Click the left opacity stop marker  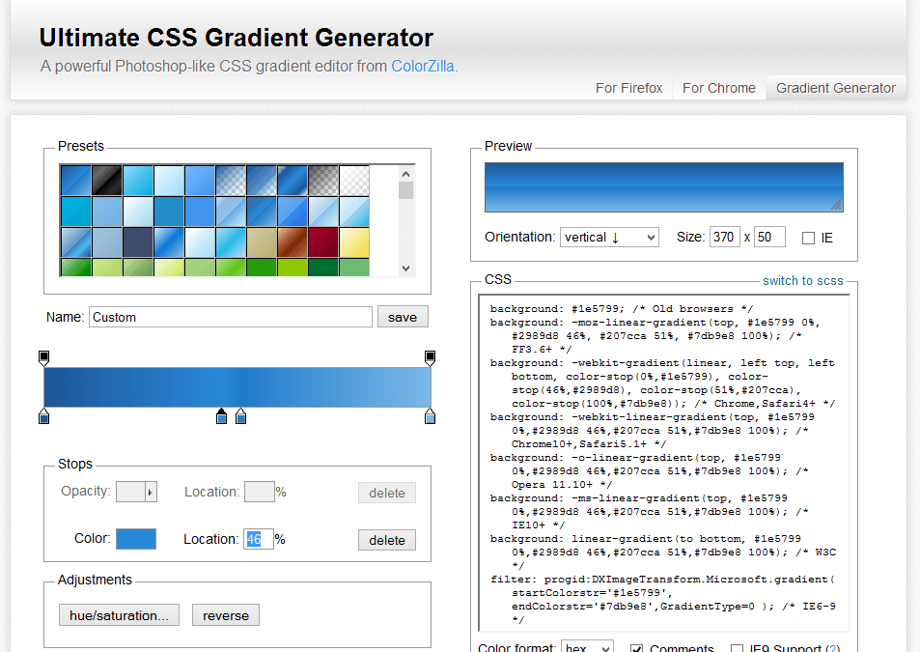click(x=43, y=358)
